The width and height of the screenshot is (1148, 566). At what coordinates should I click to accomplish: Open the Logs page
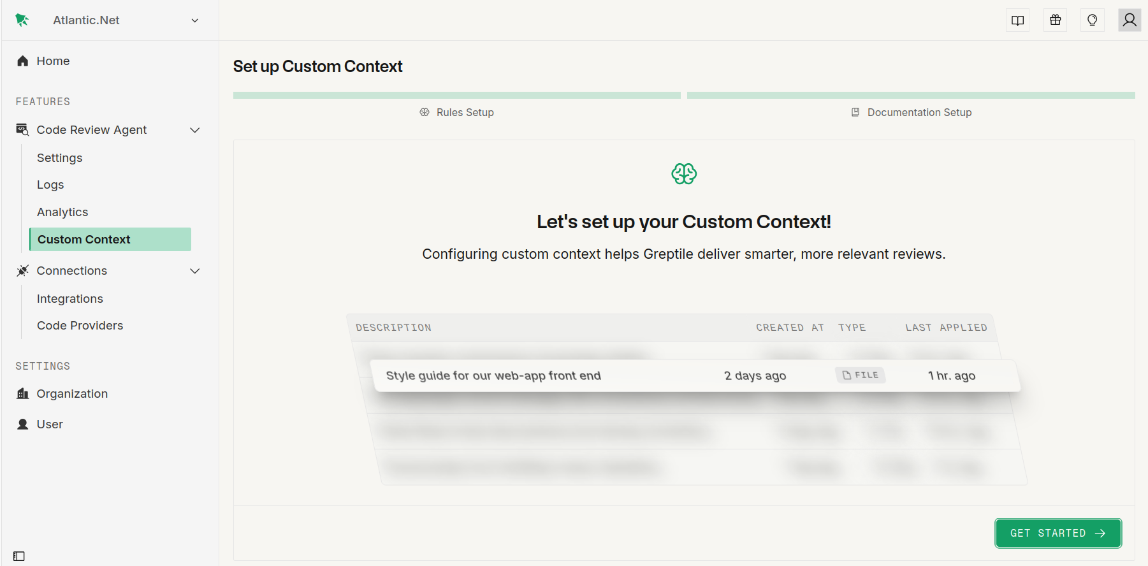click(x=50, y=185)
